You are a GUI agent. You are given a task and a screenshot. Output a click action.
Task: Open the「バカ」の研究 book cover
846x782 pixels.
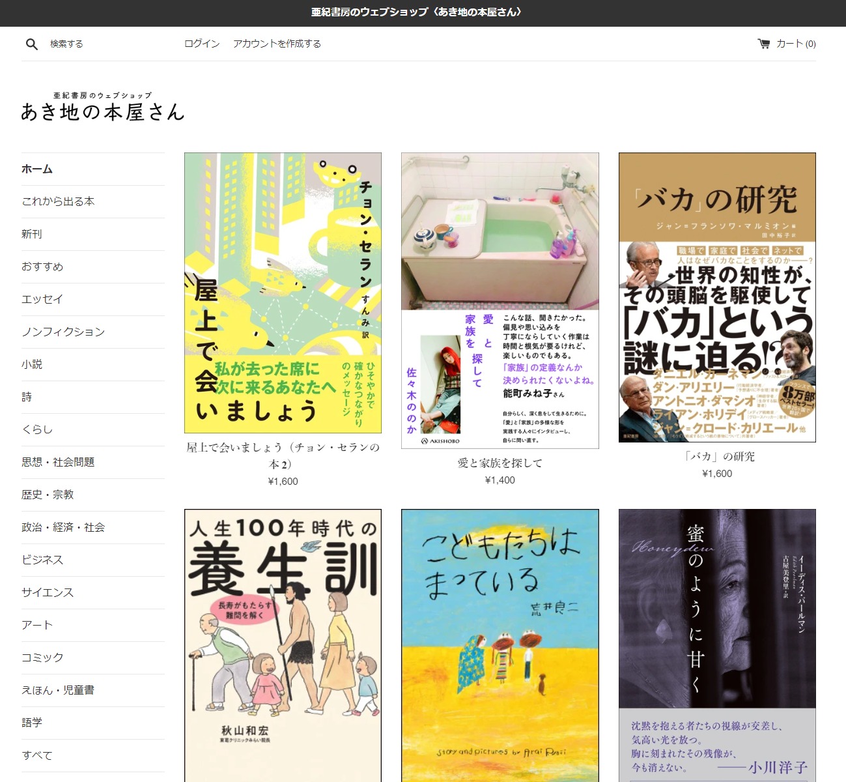[716, 297]
